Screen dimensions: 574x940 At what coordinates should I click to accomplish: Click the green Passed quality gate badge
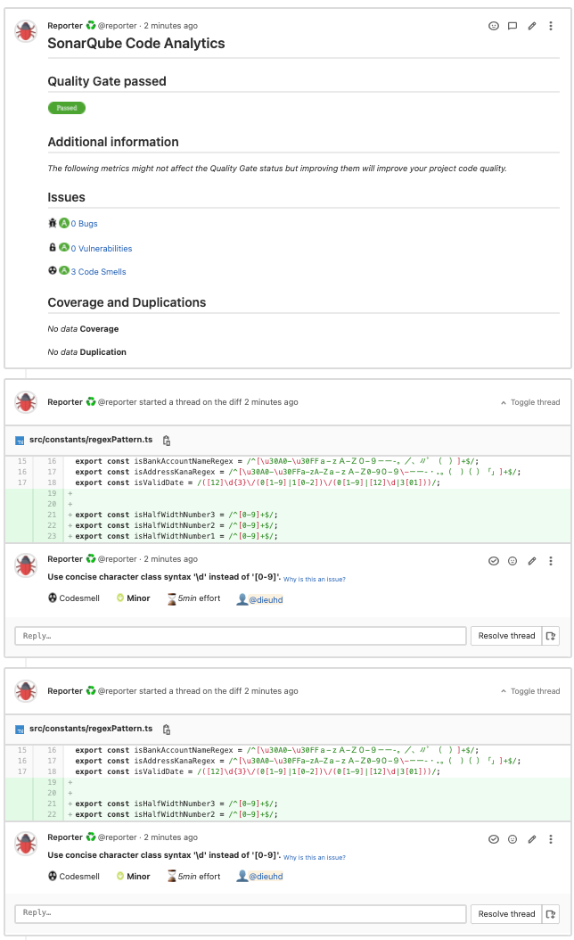click(67, 108)
